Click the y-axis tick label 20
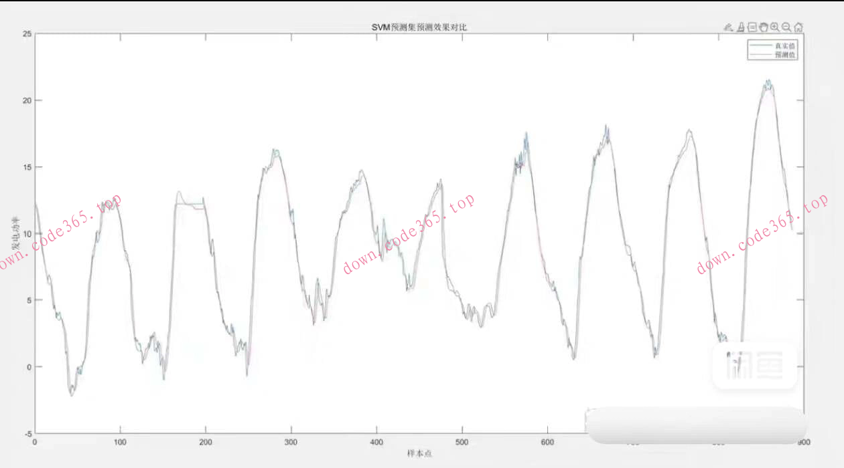844x468 pixels. 27,100
